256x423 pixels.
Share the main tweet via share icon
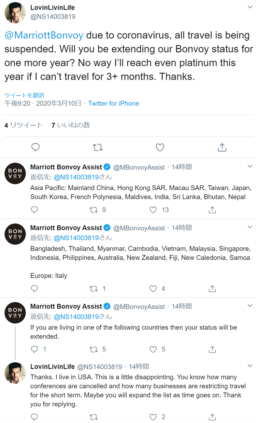click(222, 147)
